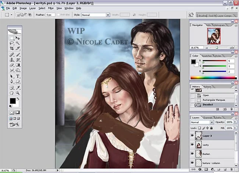Select the Rectangular Marquee tool
This screenshot has width=239, height=173.
click(x=12, y=38)
